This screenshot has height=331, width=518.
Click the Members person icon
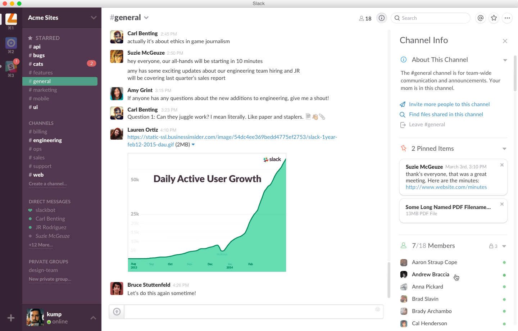(404, 245)
